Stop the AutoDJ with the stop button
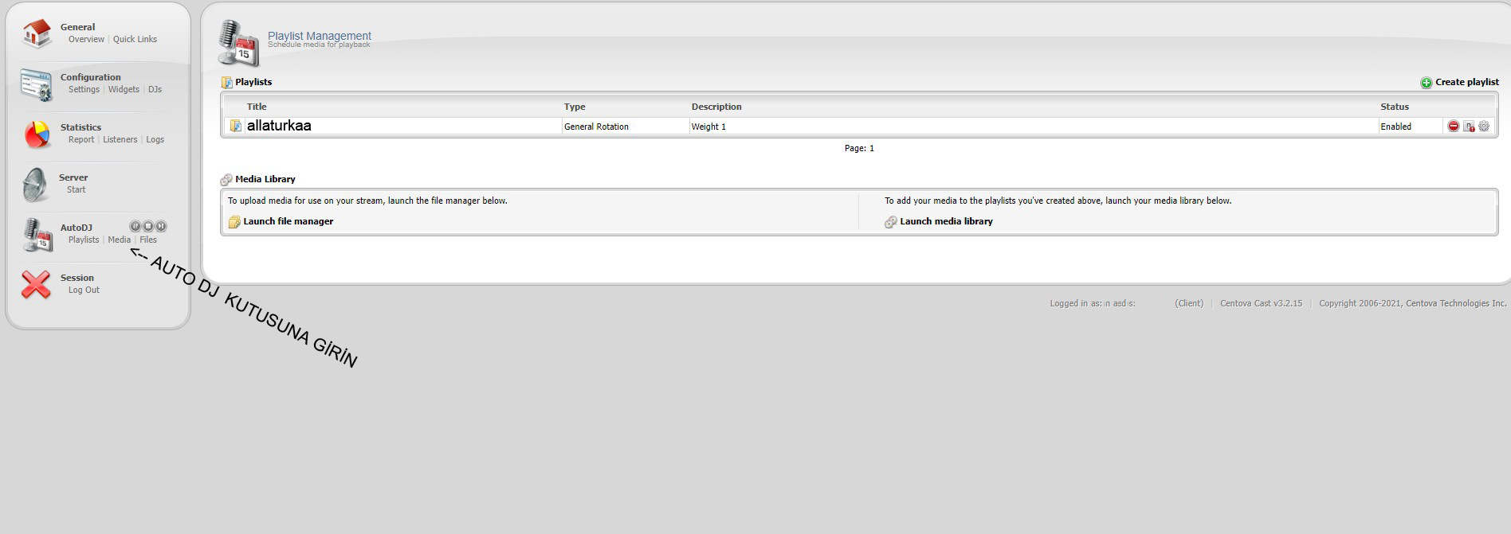The image size is (1511, 534). click(148, 226)
